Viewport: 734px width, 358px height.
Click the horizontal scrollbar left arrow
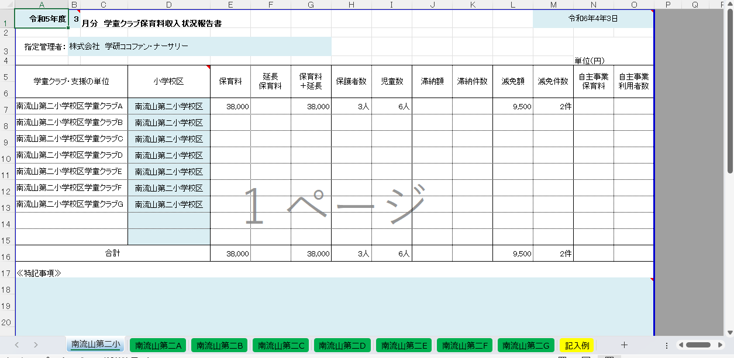tap(680, 345)
